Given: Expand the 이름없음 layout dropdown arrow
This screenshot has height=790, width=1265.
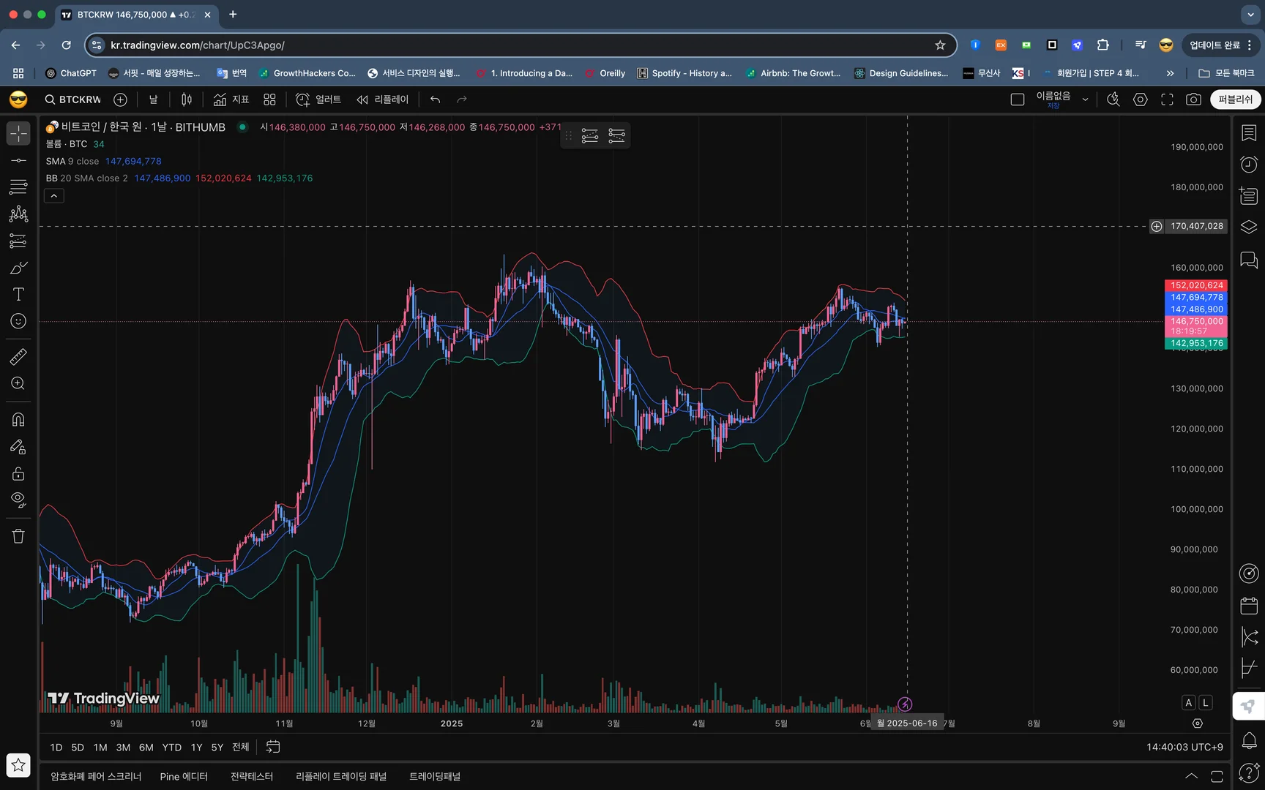Looking at the screenshot, I should tap(1085, 99).
